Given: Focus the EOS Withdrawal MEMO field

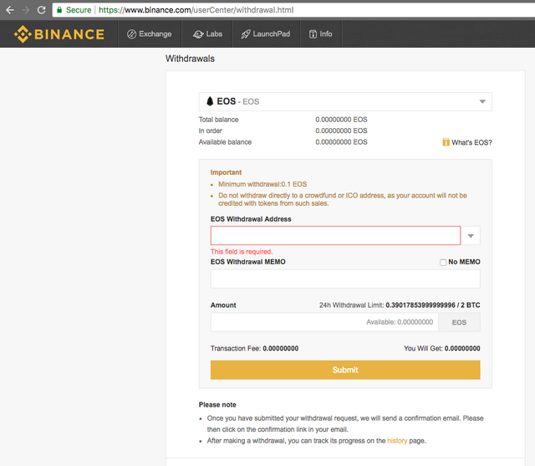Looking at the screenshot, I should [345, 279].
